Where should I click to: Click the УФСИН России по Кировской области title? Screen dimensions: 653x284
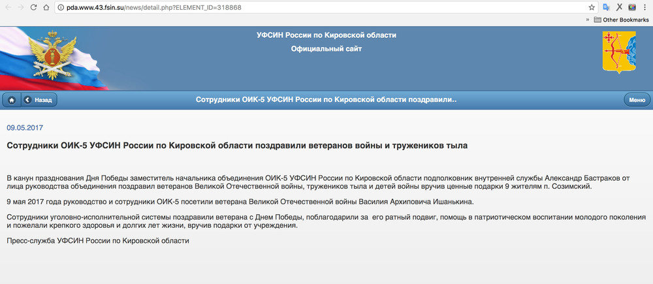(x=326, y=35)
